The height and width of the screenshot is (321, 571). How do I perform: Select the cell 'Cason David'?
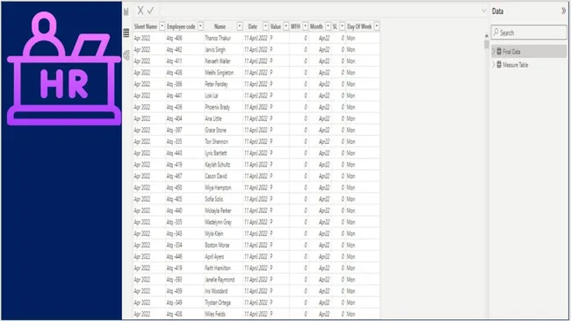tap(224, 176)
